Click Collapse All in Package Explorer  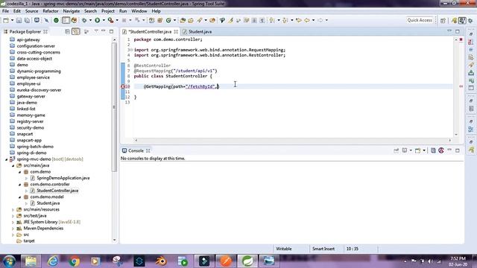click(68, 31)
